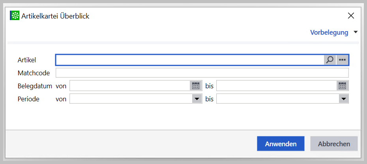Click the Vorbelegung link text
The image size is (367, 164).
[329, 32]
